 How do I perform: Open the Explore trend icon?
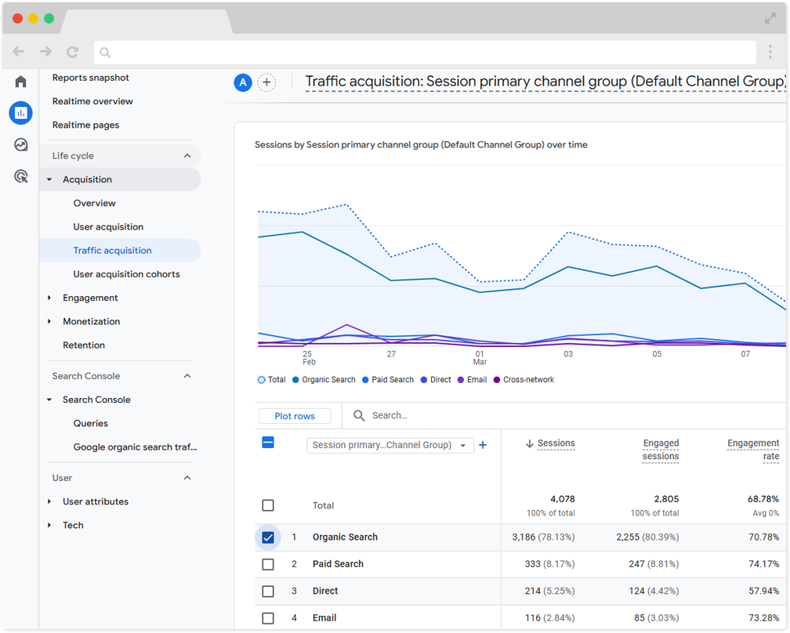(20, 145)
